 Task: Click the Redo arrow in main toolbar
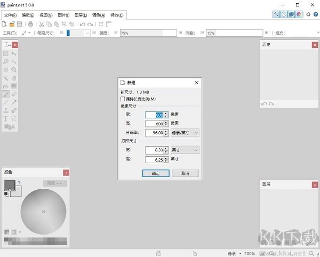(90, 25)
